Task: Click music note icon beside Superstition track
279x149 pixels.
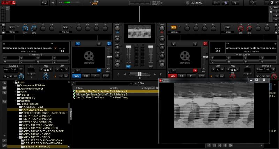Action: [x=74, y=91]
